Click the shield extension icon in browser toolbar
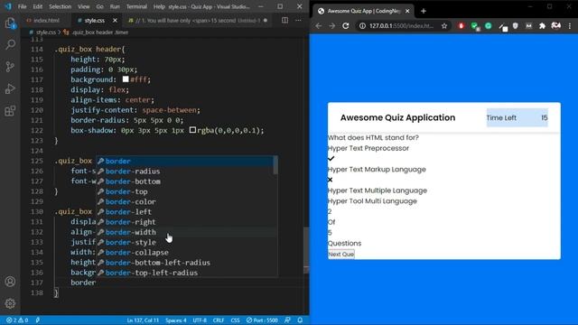The image size is (578, 325). point(516,26)
